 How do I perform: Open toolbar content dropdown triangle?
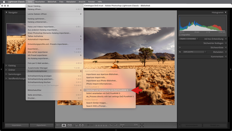click(x=175, y=125)
